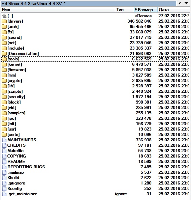
Task: Click the mm folder icon
Action: coord(4,75)
